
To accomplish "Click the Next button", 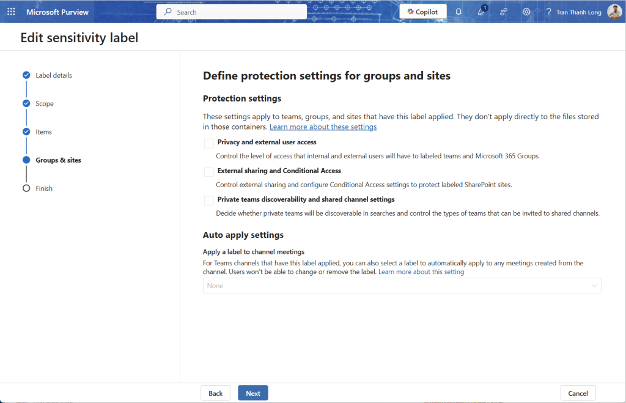I will (252, 393).
